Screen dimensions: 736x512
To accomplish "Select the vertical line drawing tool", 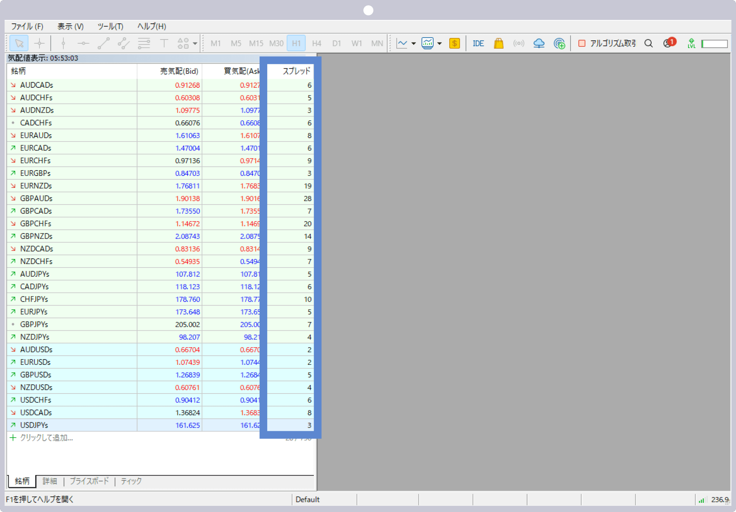I will tap(63, 43).
